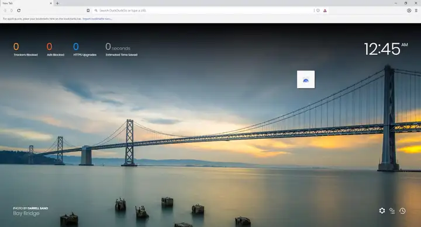Screen dimensions: 421x227
Task: Open the Brave main menu icon
Action: (416, 11)
